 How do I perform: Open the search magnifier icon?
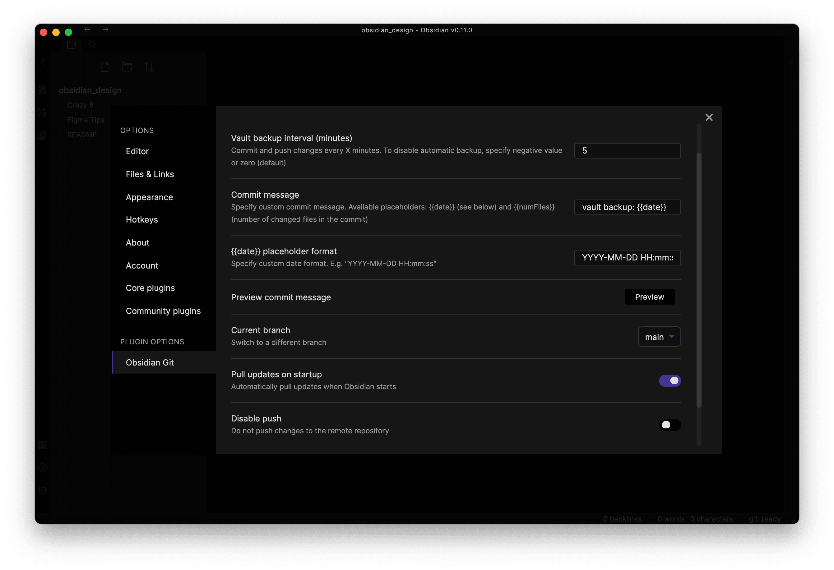click(x=93, y=45)
